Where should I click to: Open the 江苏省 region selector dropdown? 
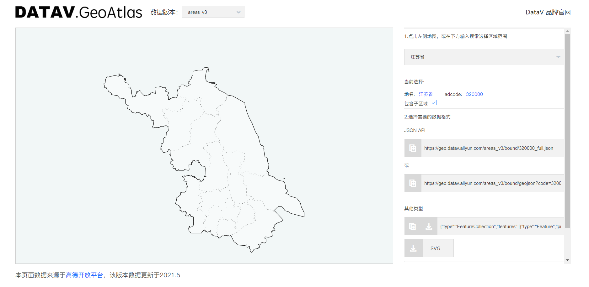click(484, 57)
